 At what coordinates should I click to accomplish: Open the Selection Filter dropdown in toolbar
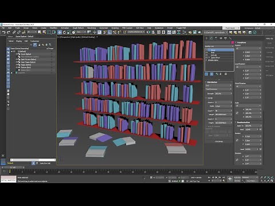coord(32,32)
